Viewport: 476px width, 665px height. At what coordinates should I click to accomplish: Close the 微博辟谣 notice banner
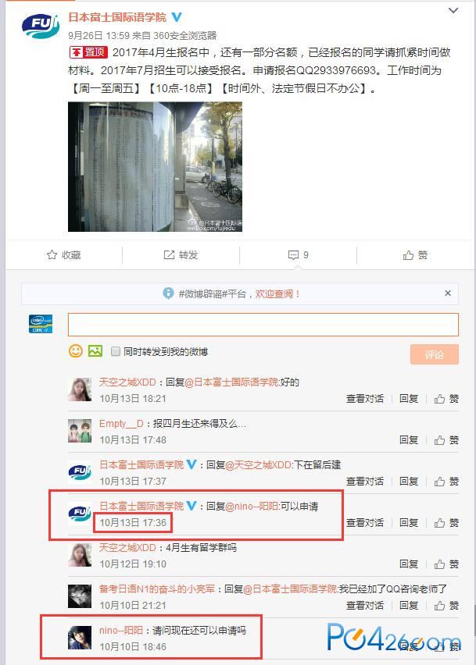tap(448, 293)
